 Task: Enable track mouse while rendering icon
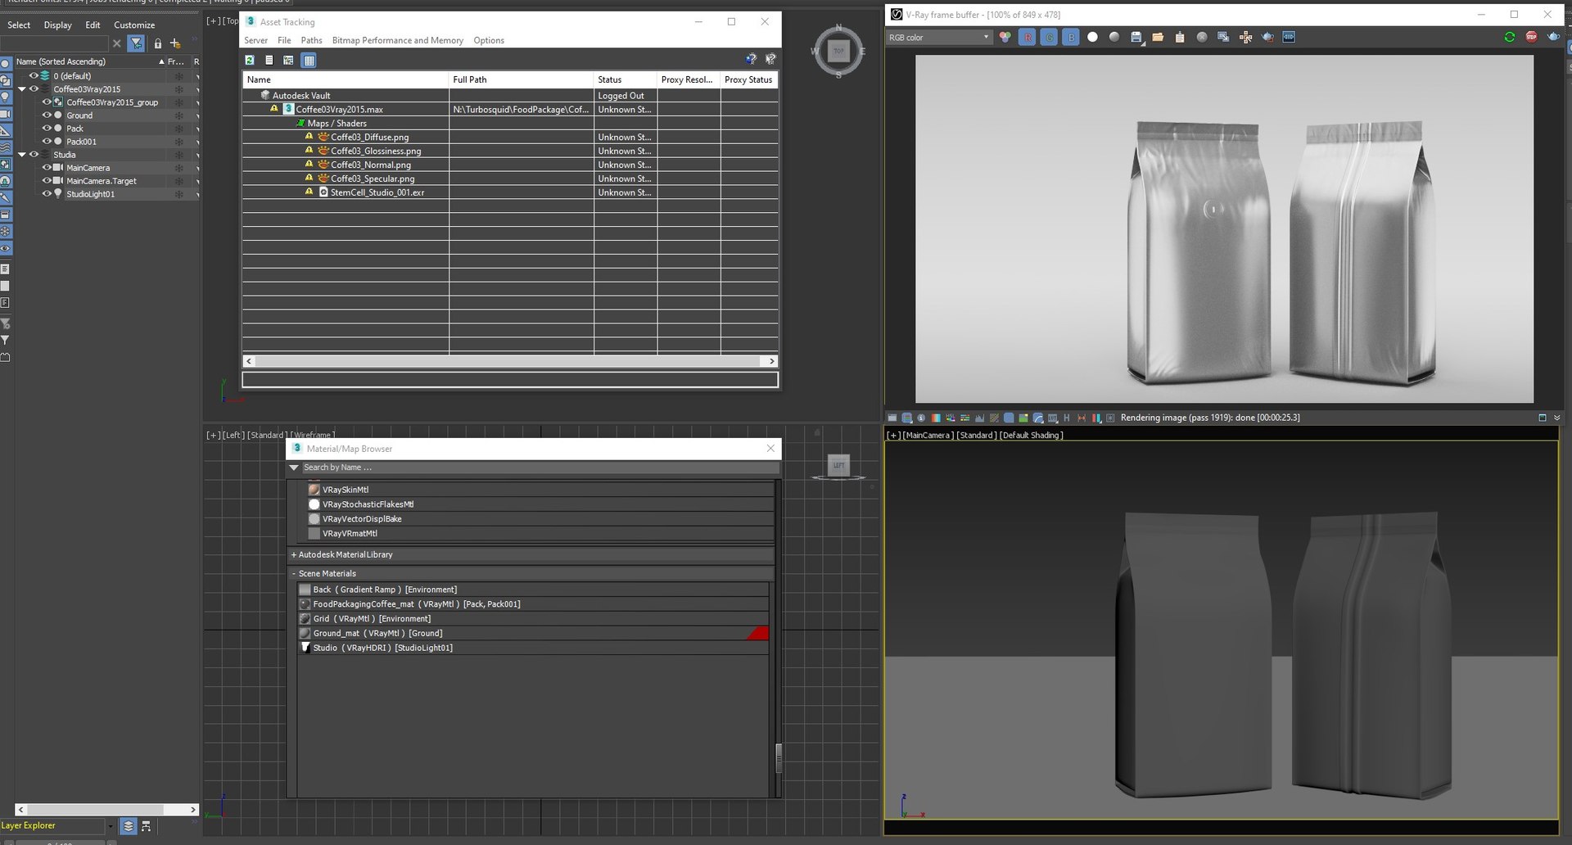(1245, 37)
